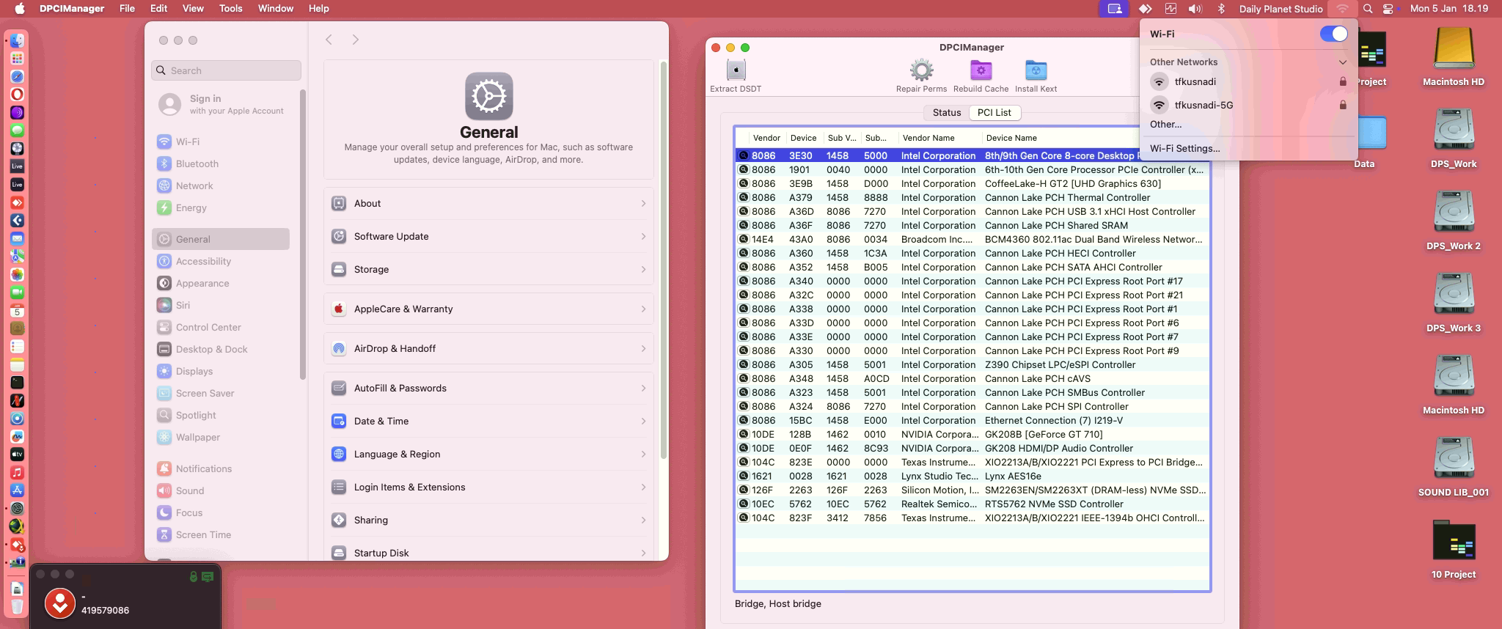Sort PCI list by Device Name column
This screenshot has width=1502, height=629.
coord(1095,138)
